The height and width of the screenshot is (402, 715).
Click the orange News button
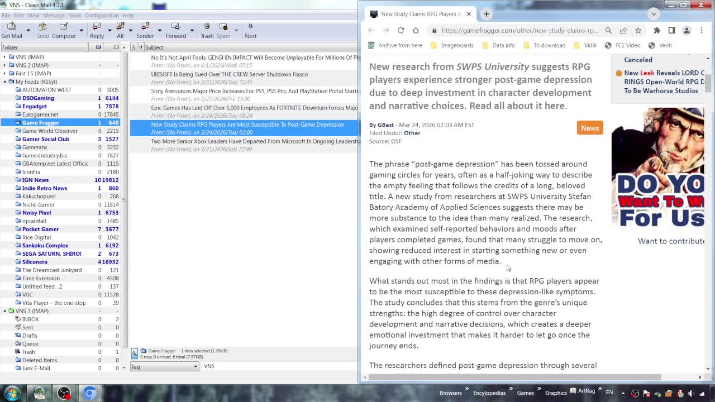click(x=590, y=128)
